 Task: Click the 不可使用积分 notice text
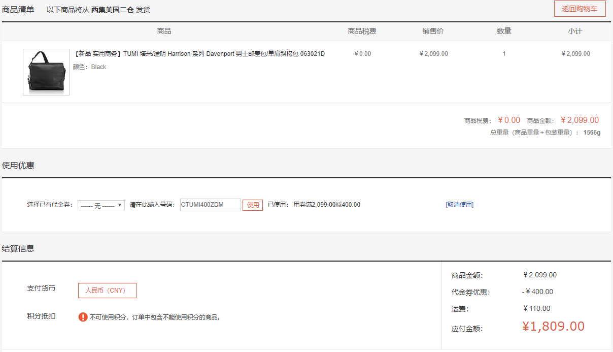[155, 317]
